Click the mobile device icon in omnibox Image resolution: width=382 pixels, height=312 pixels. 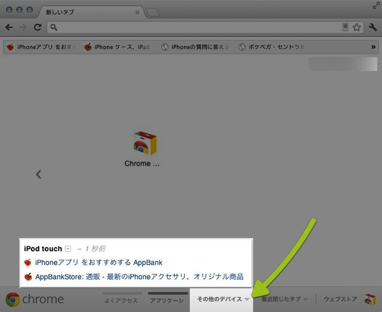coord(345,27)
